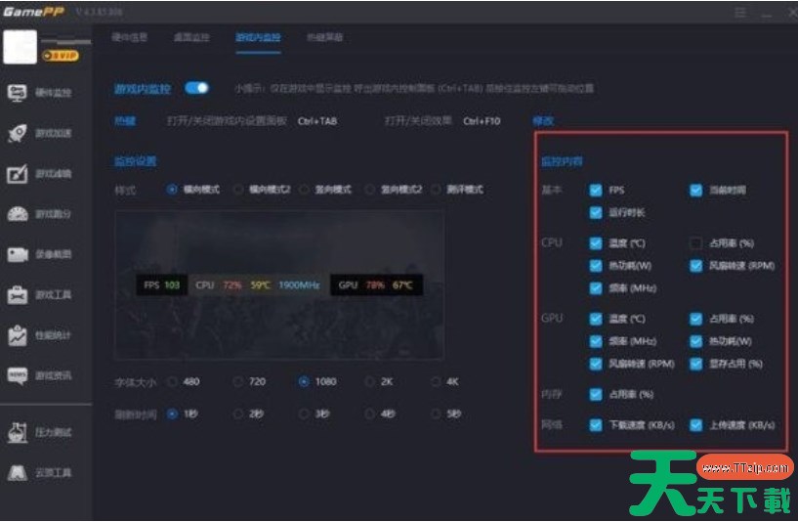
Task: Set refresh time to 5秒
Action: pyautogui.click(x=436, y=414)
